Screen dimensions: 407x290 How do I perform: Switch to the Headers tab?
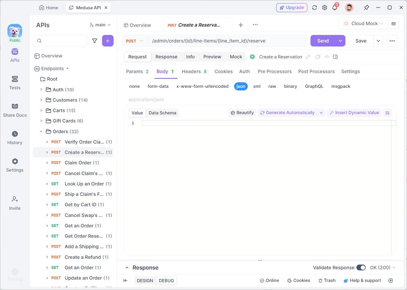pos(194,72)
